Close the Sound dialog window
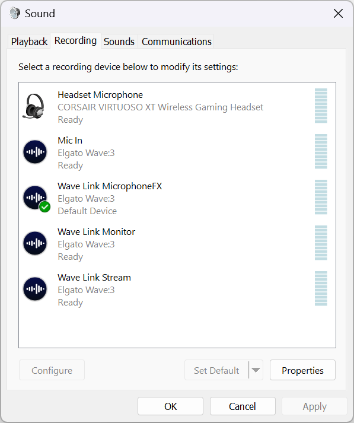354x423 pixels. coord(338,13)
